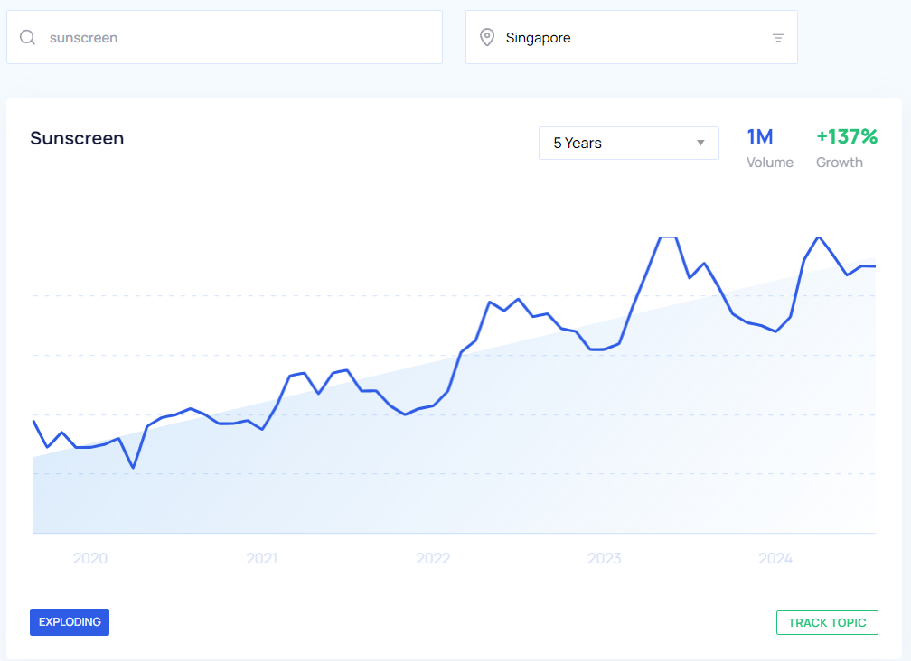The height and width of the screenshot is (661, 911).
Task: Select the 2020 label on the x-axis
Action: point(90,559)
